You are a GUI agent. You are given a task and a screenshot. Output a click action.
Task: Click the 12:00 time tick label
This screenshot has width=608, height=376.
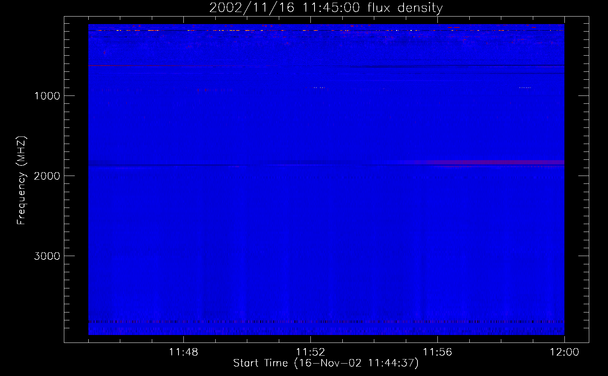(x=564, y=352)
